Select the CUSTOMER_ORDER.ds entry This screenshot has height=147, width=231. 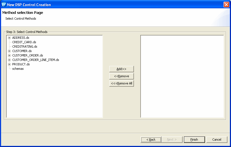pyautogui.click(x=28, y=55)
